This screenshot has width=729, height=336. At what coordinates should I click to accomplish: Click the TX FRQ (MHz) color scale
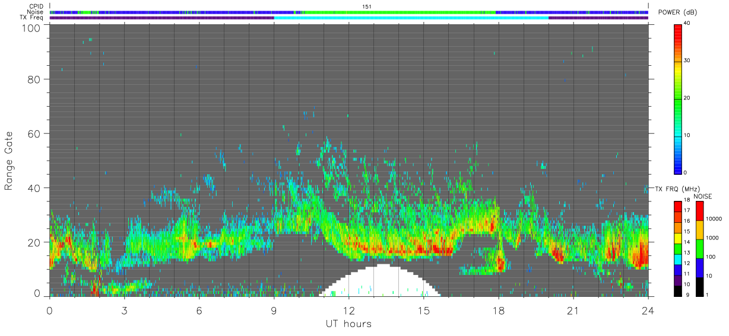(x=677, y=249)
